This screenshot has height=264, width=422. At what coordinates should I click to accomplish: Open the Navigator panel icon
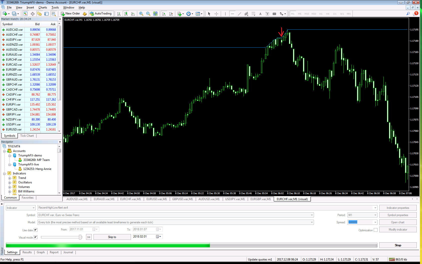pos(39,14)
